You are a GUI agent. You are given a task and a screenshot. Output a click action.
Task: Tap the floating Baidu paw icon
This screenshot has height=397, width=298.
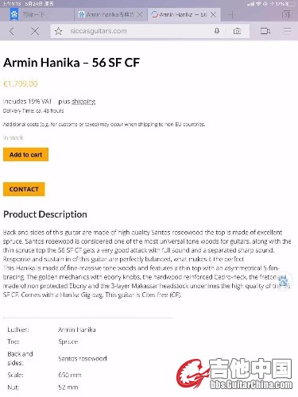coord(284,281)
